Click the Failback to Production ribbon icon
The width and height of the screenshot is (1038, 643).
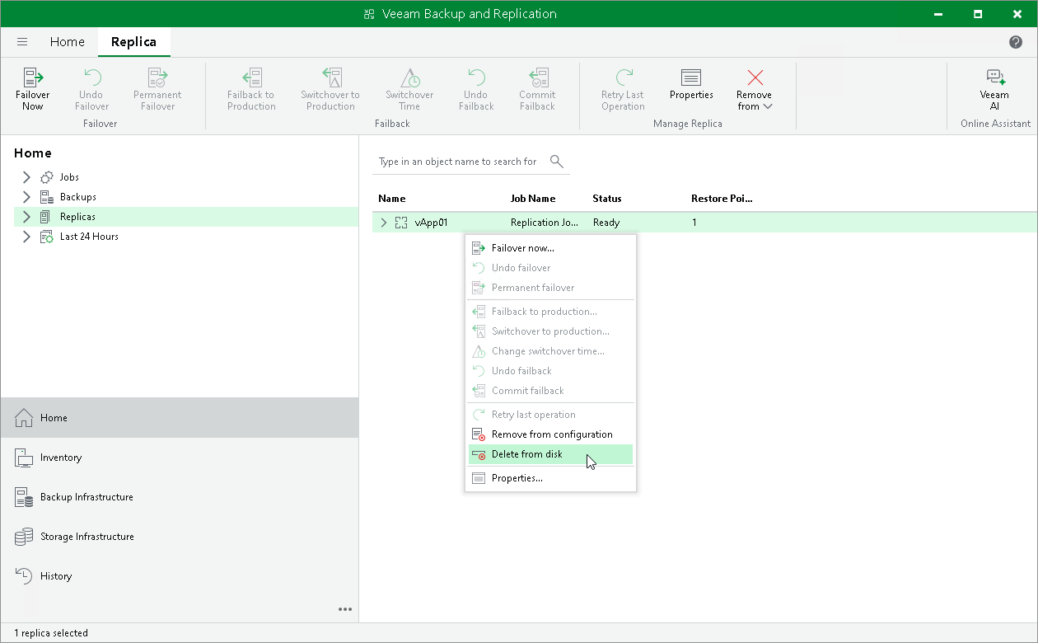[251, 77]
